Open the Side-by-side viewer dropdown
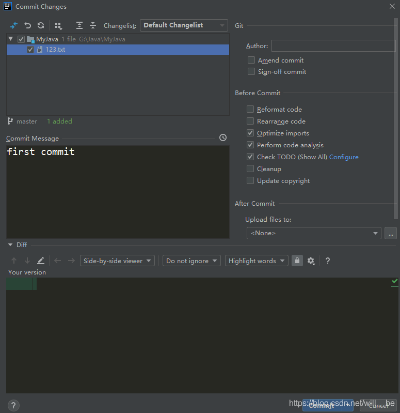 [x=117, y=261]
